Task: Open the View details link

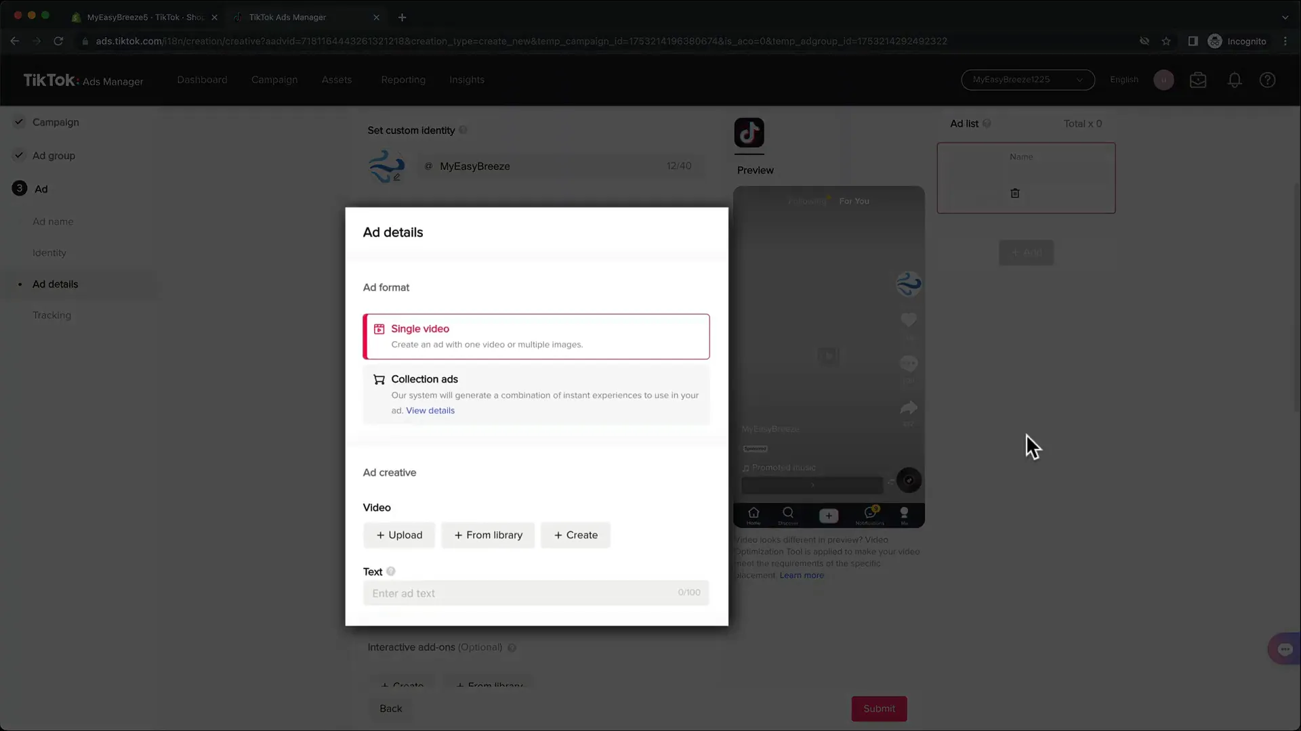Action: coord(430,410)
